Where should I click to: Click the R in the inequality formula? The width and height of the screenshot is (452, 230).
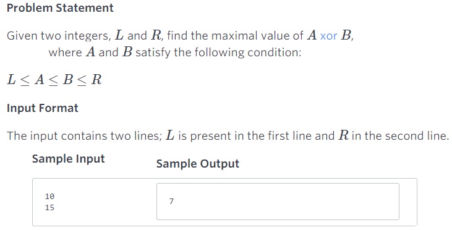[96, 80]
